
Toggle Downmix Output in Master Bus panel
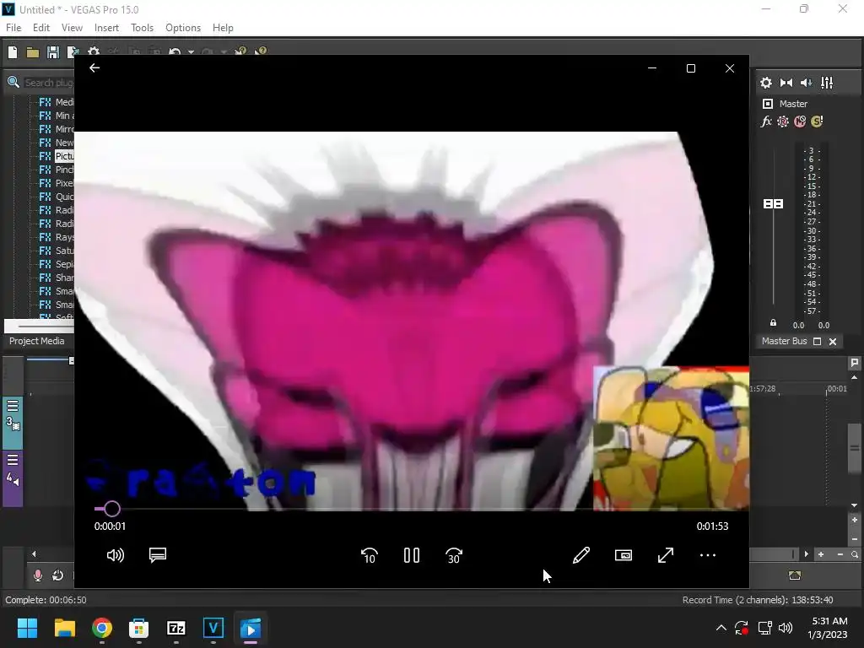(x=786, y=83)
